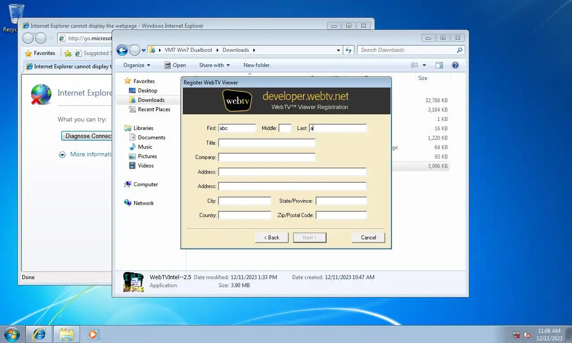Click the webtv logo in dialog header

click(x=237, y=100)
